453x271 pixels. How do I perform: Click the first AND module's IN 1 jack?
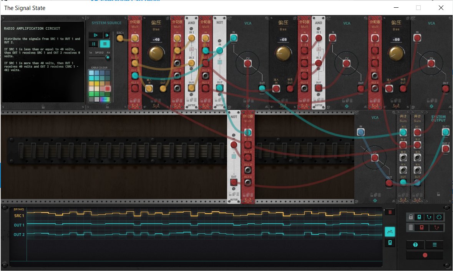[x=191, y=38]
